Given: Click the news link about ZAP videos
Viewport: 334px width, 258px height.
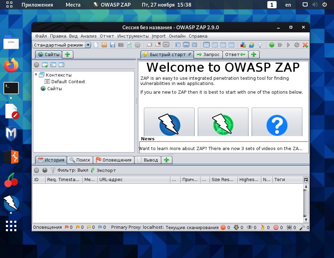Looking at the screenshot, I should pos(220,149).
